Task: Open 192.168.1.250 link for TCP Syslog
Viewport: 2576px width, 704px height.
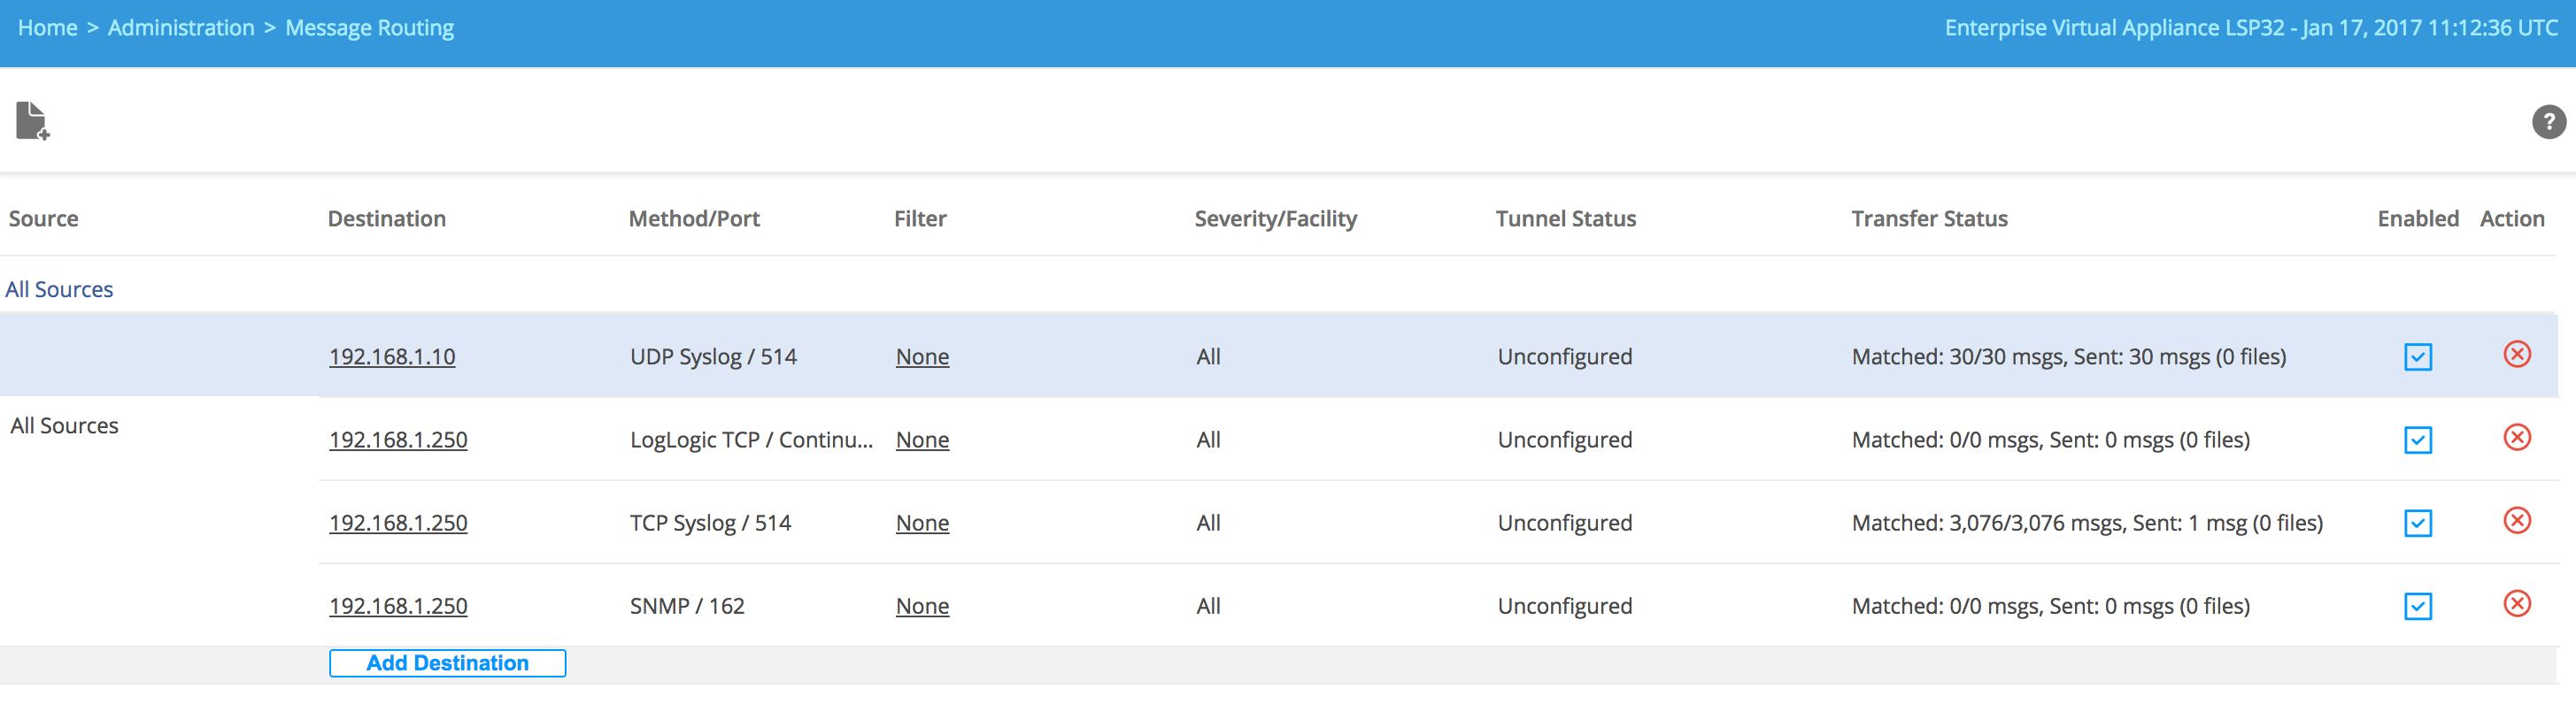Action: click(398, 523)
